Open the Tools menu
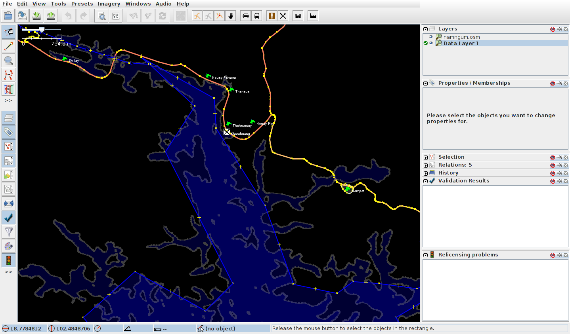 pyautogui.click(x=58, y=4)
